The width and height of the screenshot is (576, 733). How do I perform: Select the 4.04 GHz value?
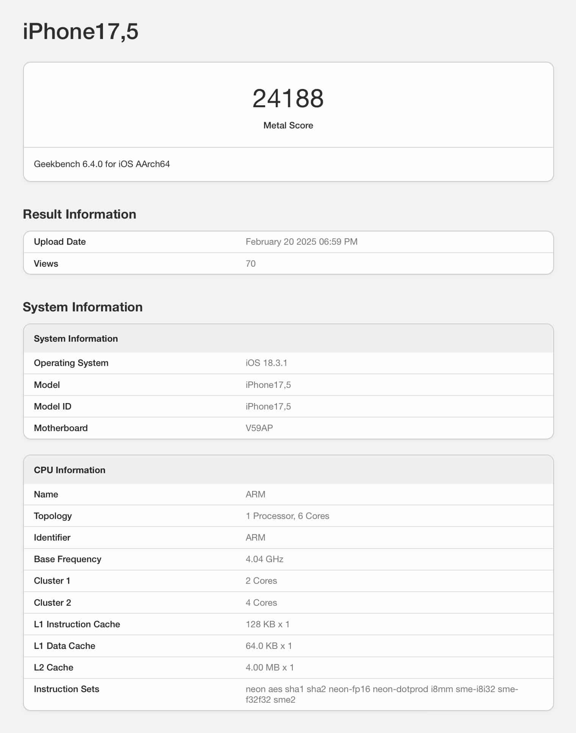264,559
